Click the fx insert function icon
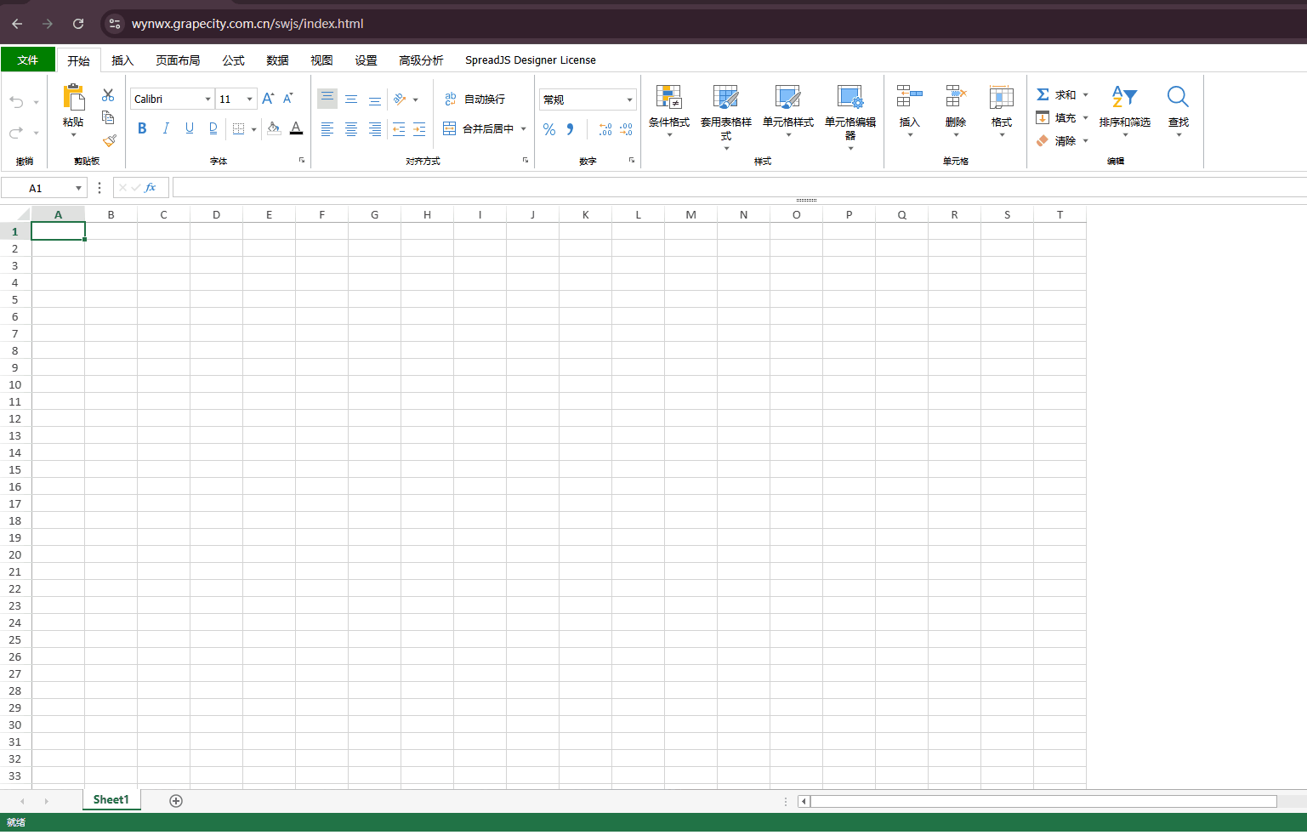1307x835 pixels. point(151,188)
